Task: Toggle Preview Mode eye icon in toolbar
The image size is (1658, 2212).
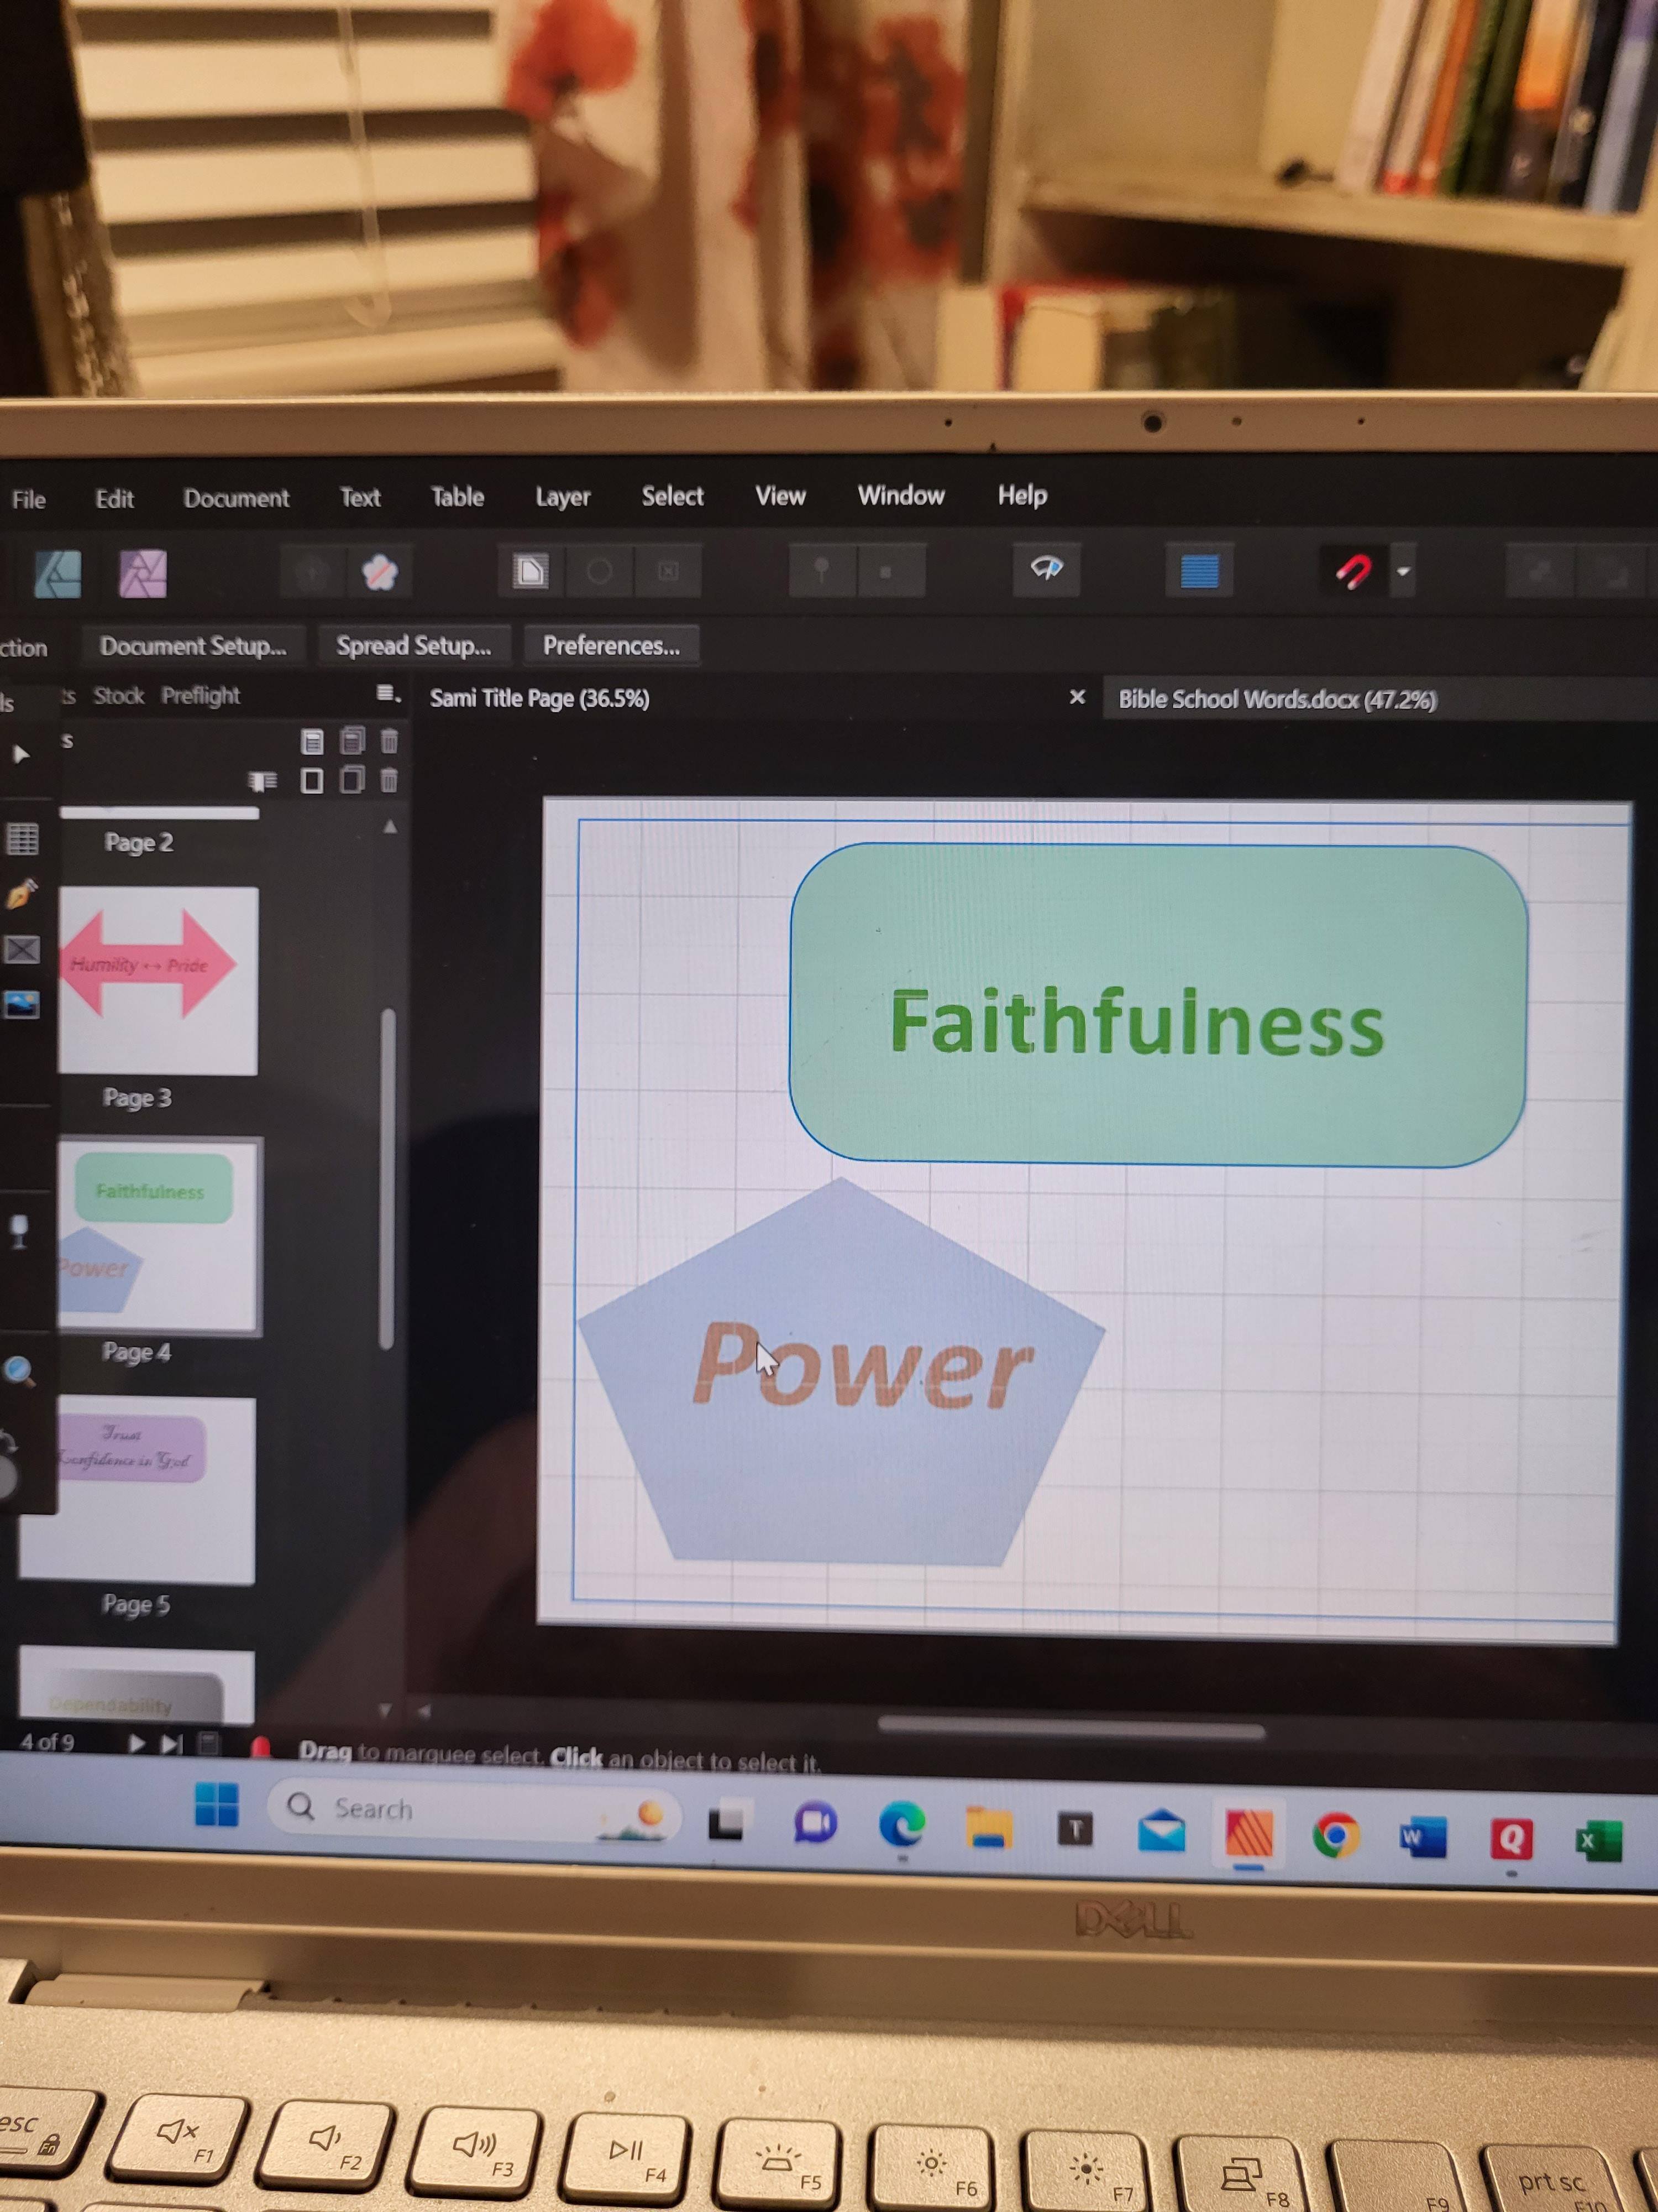Action: [x=1046, y=570]
